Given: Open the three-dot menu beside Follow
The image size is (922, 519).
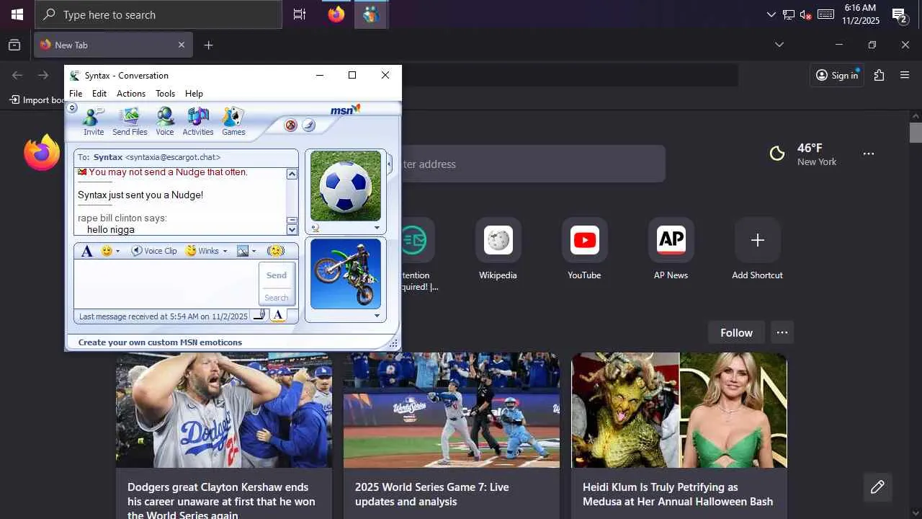Looking at the screenshot, I should [x=782, y=332].
